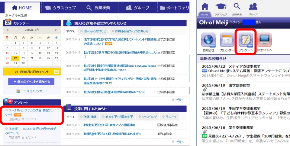Select すべて tab in 授業に関するお知らせ
Image resolution: width=290 pixels, height=146 pixels.
pos(71,117)
